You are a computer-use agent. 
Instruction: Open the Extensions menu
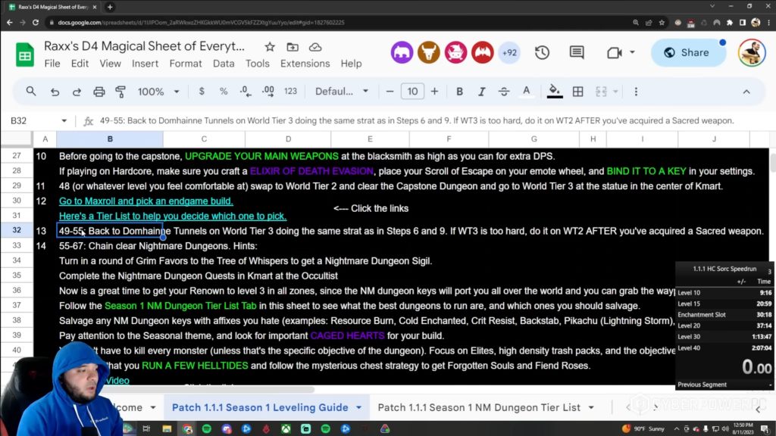tap(305, 64)
